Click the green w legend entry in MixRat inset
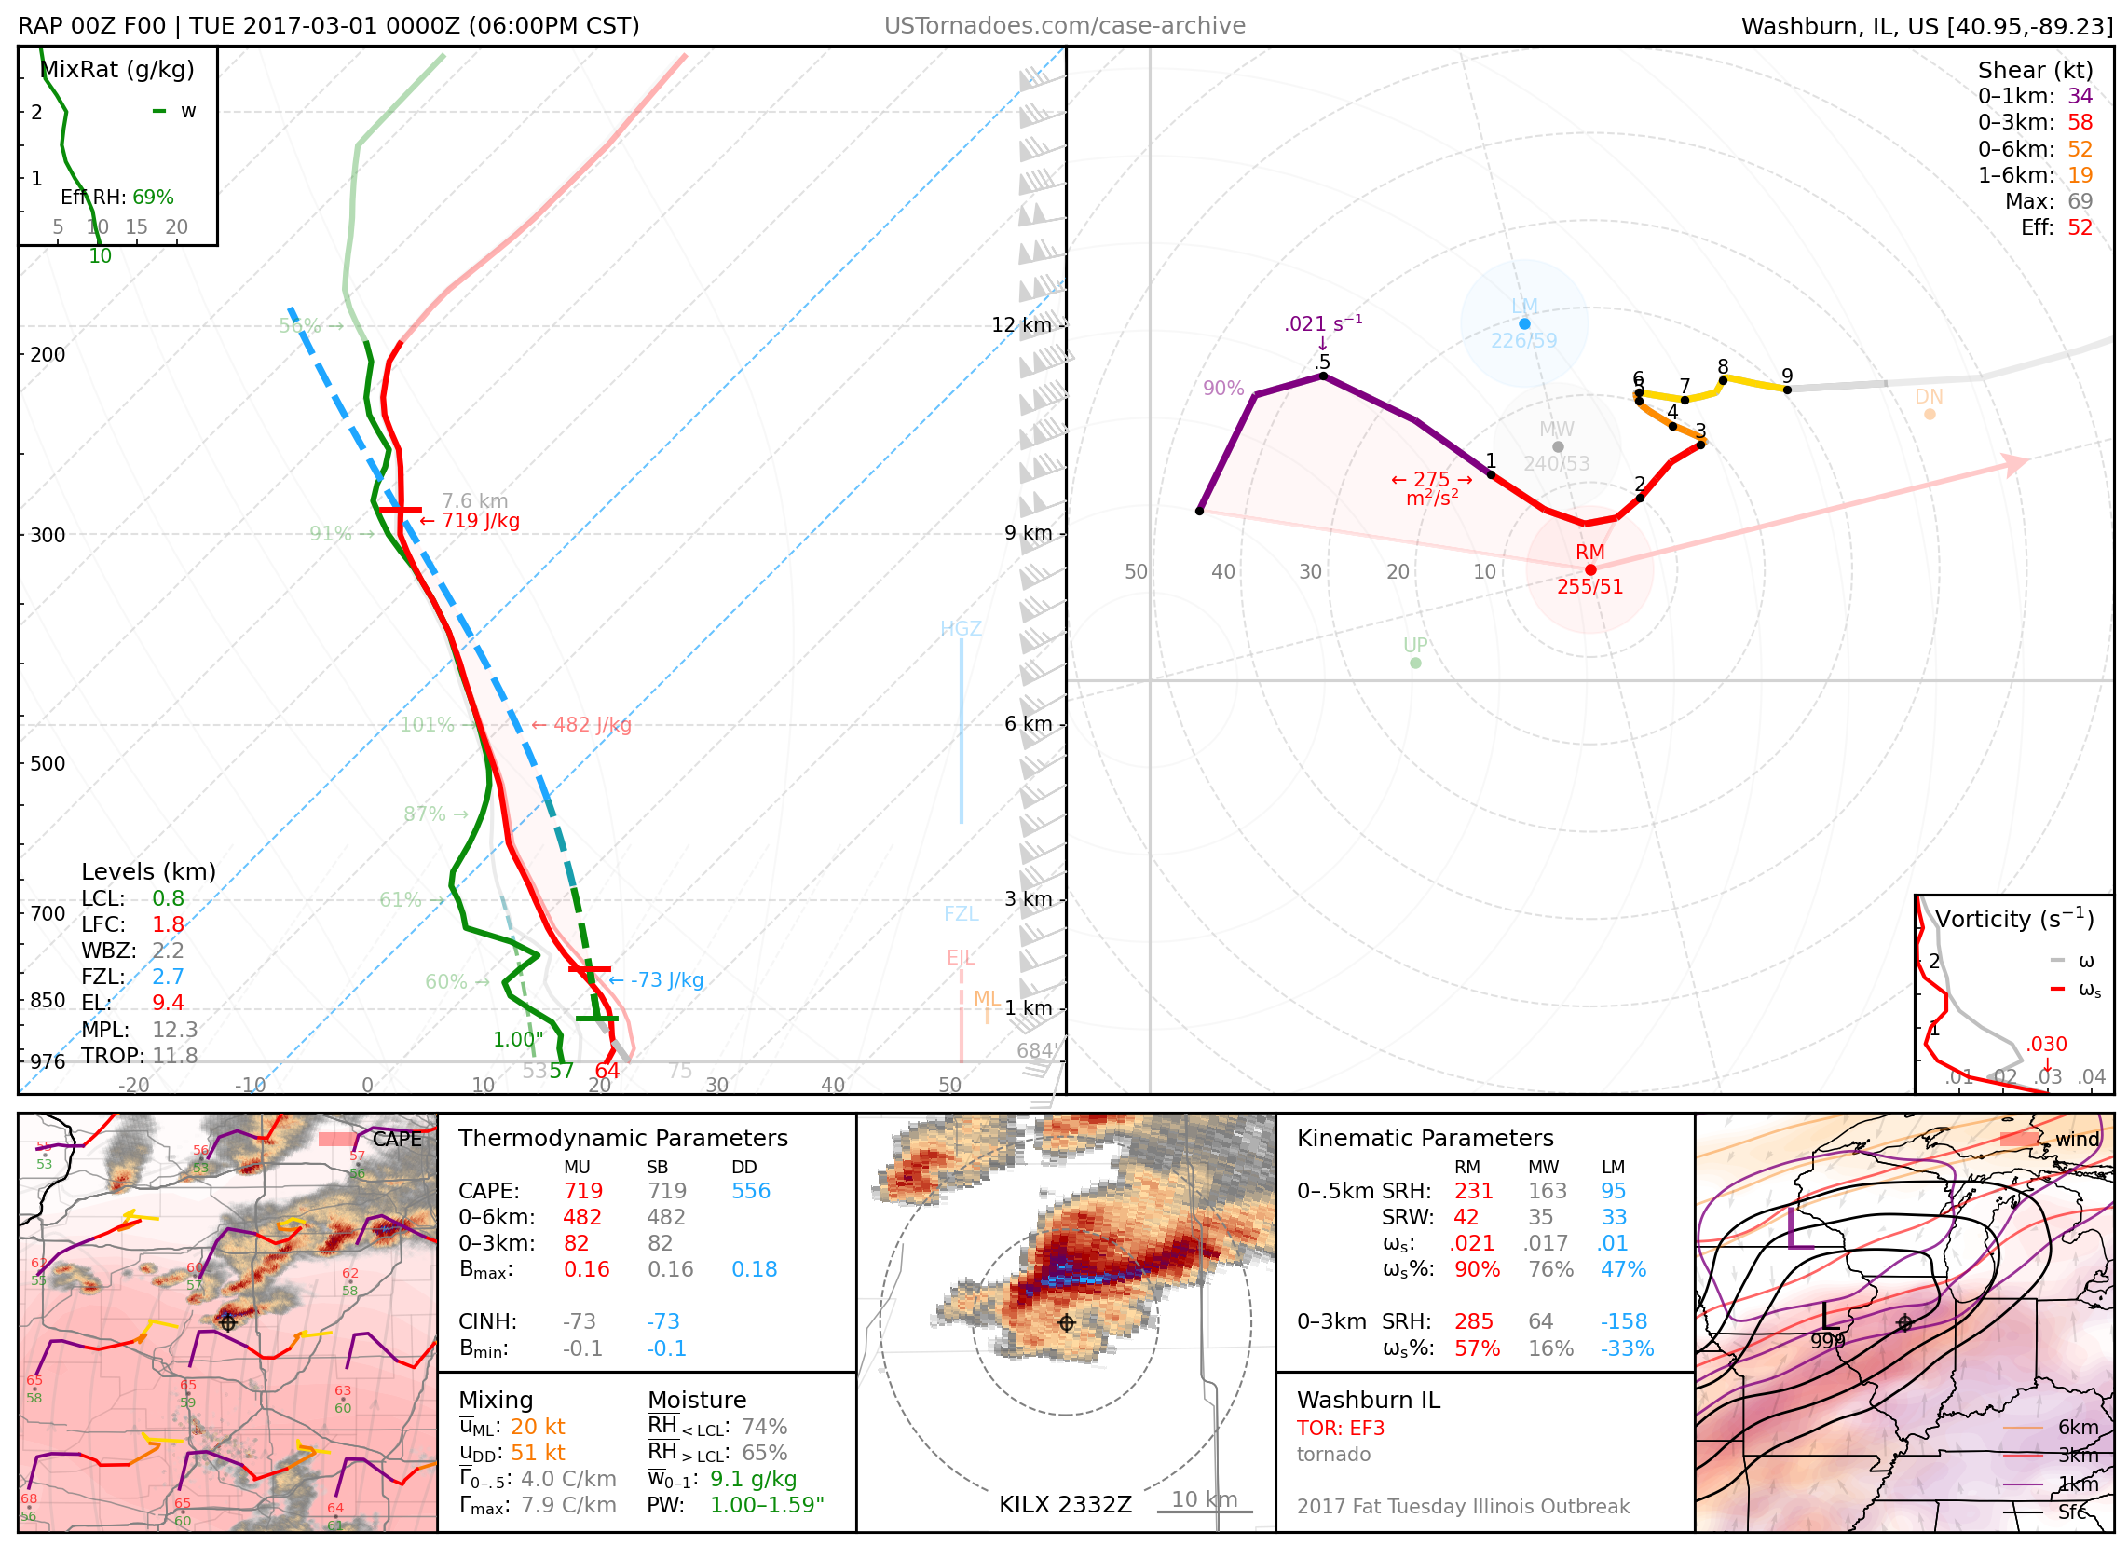The image size is (2128, 1546). click(x=174, y=111)
